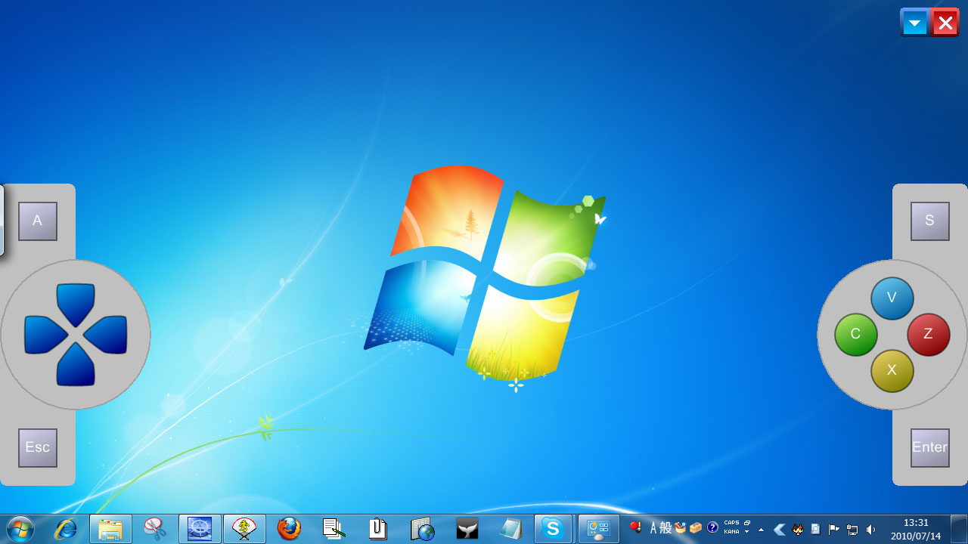Open the network status tray icon
The height and width of the screenshot is (544, 968).
852,530
